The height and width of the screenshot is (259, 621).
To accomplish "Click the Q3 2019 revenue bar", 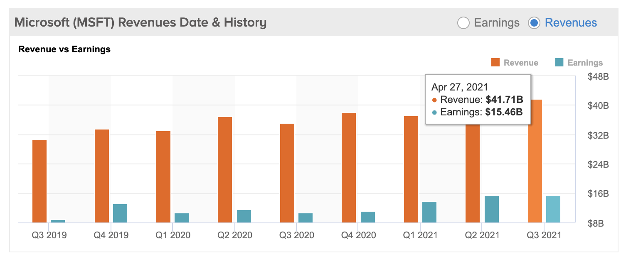I will [39, 181].
